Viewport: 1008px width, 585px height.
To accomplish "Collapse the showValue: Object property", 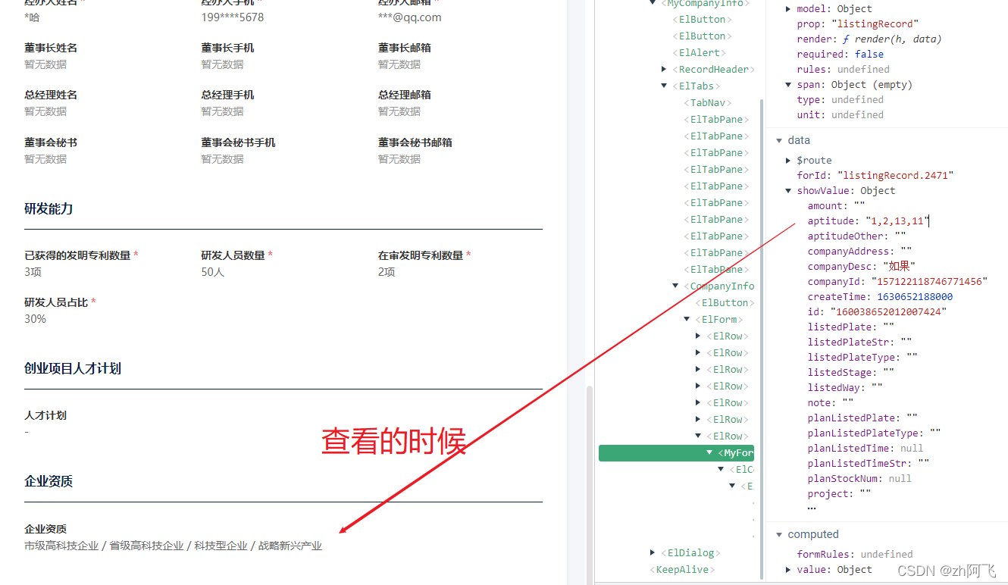I will coord(789,190).
